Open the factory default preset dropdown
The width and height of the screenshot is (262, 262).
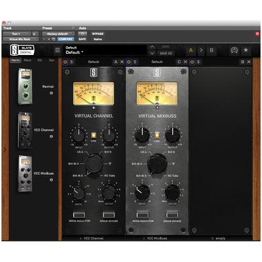pos(58,34)
